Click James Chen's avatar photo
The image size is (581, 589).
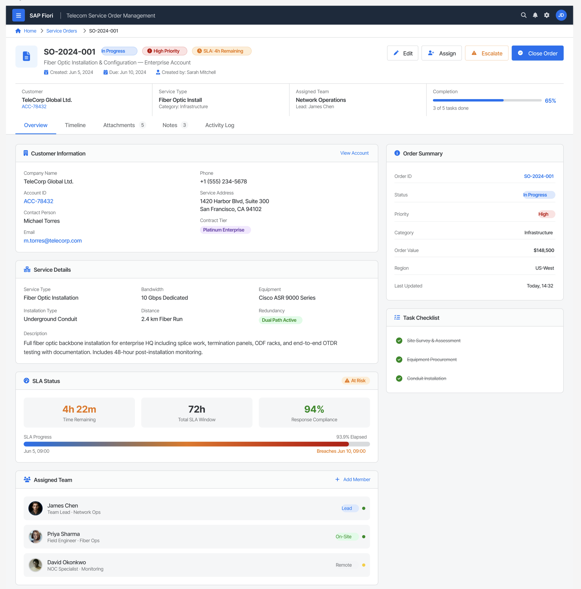coord(35,508)
